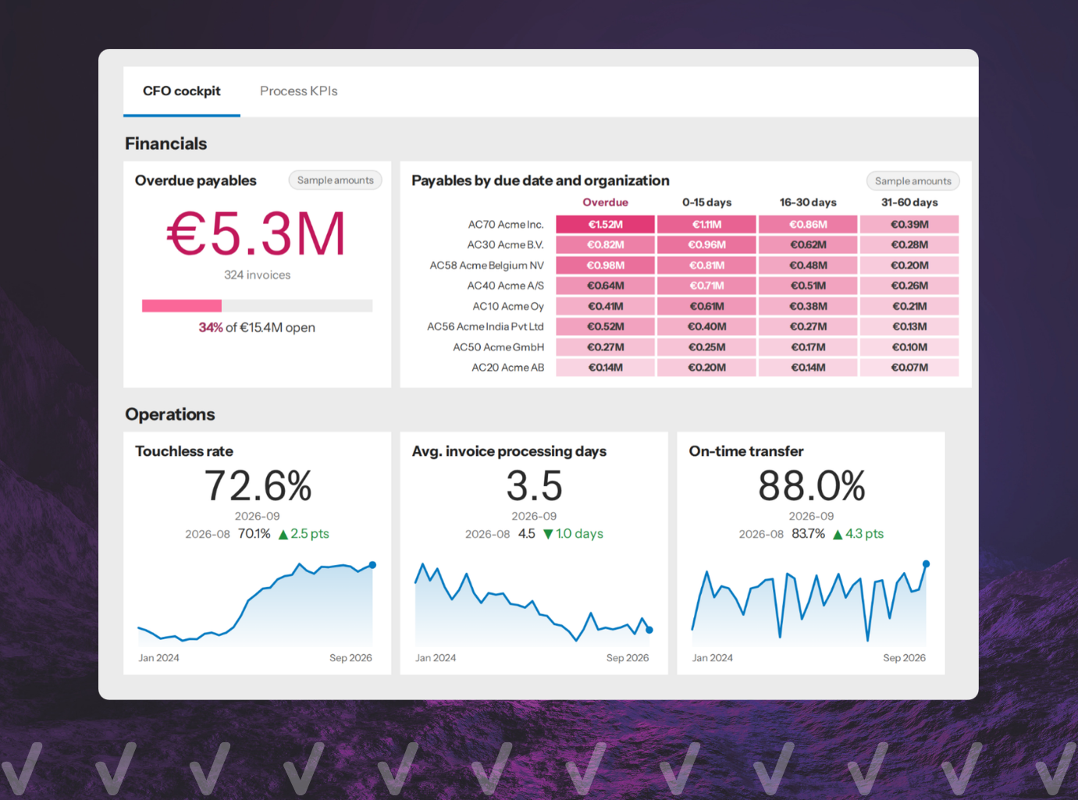Click the 3.5 avg processing days value
Viewport: 1078px width, 800px height.
tap(534, 485)
